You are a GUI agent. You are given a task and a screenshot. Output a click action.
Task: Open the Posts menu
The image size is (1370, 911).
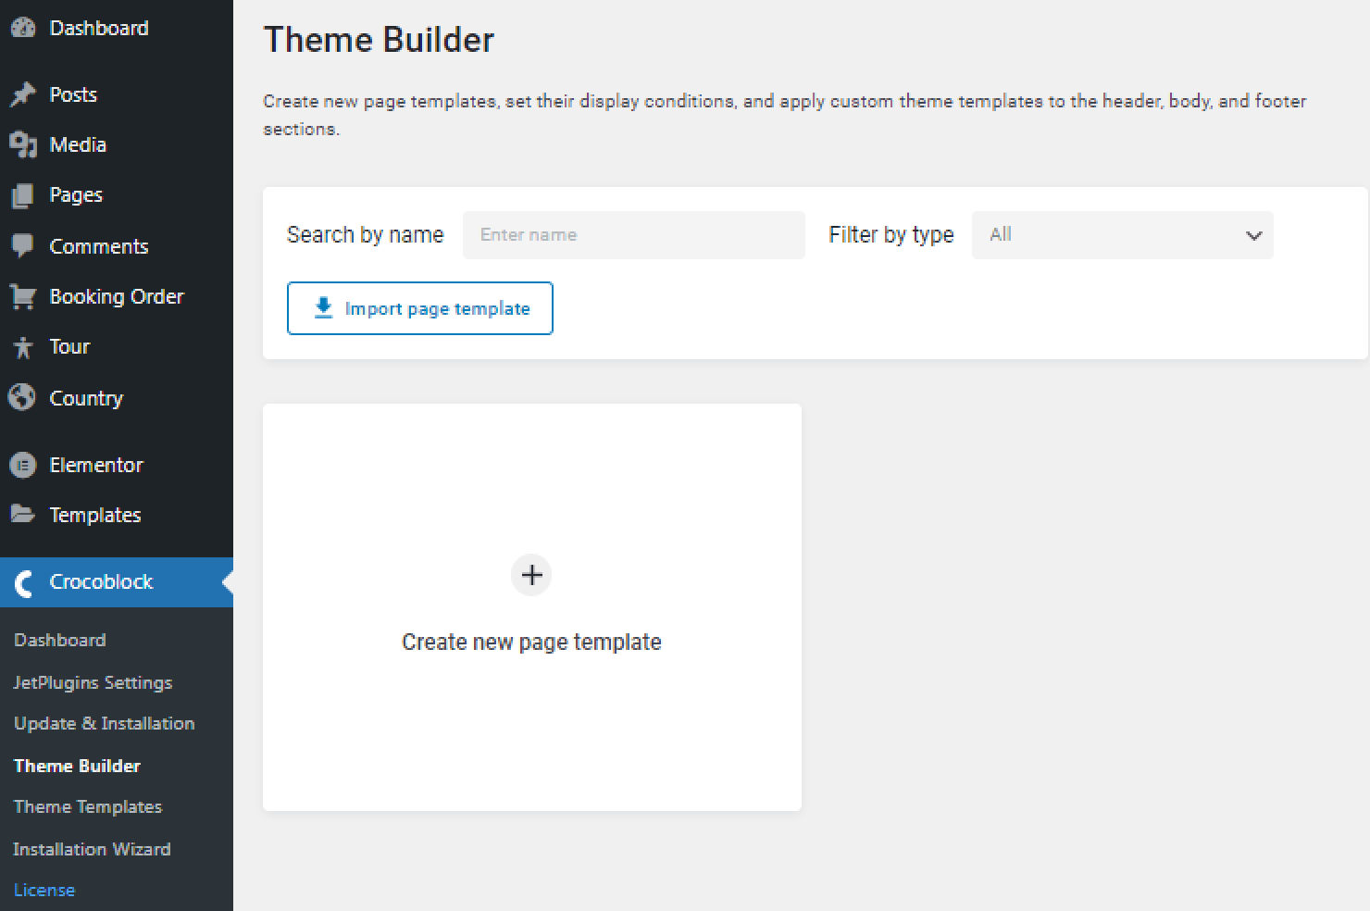point(117,94)
